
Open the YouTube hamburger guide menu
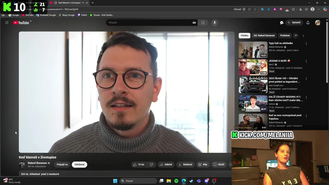point(7,23)
